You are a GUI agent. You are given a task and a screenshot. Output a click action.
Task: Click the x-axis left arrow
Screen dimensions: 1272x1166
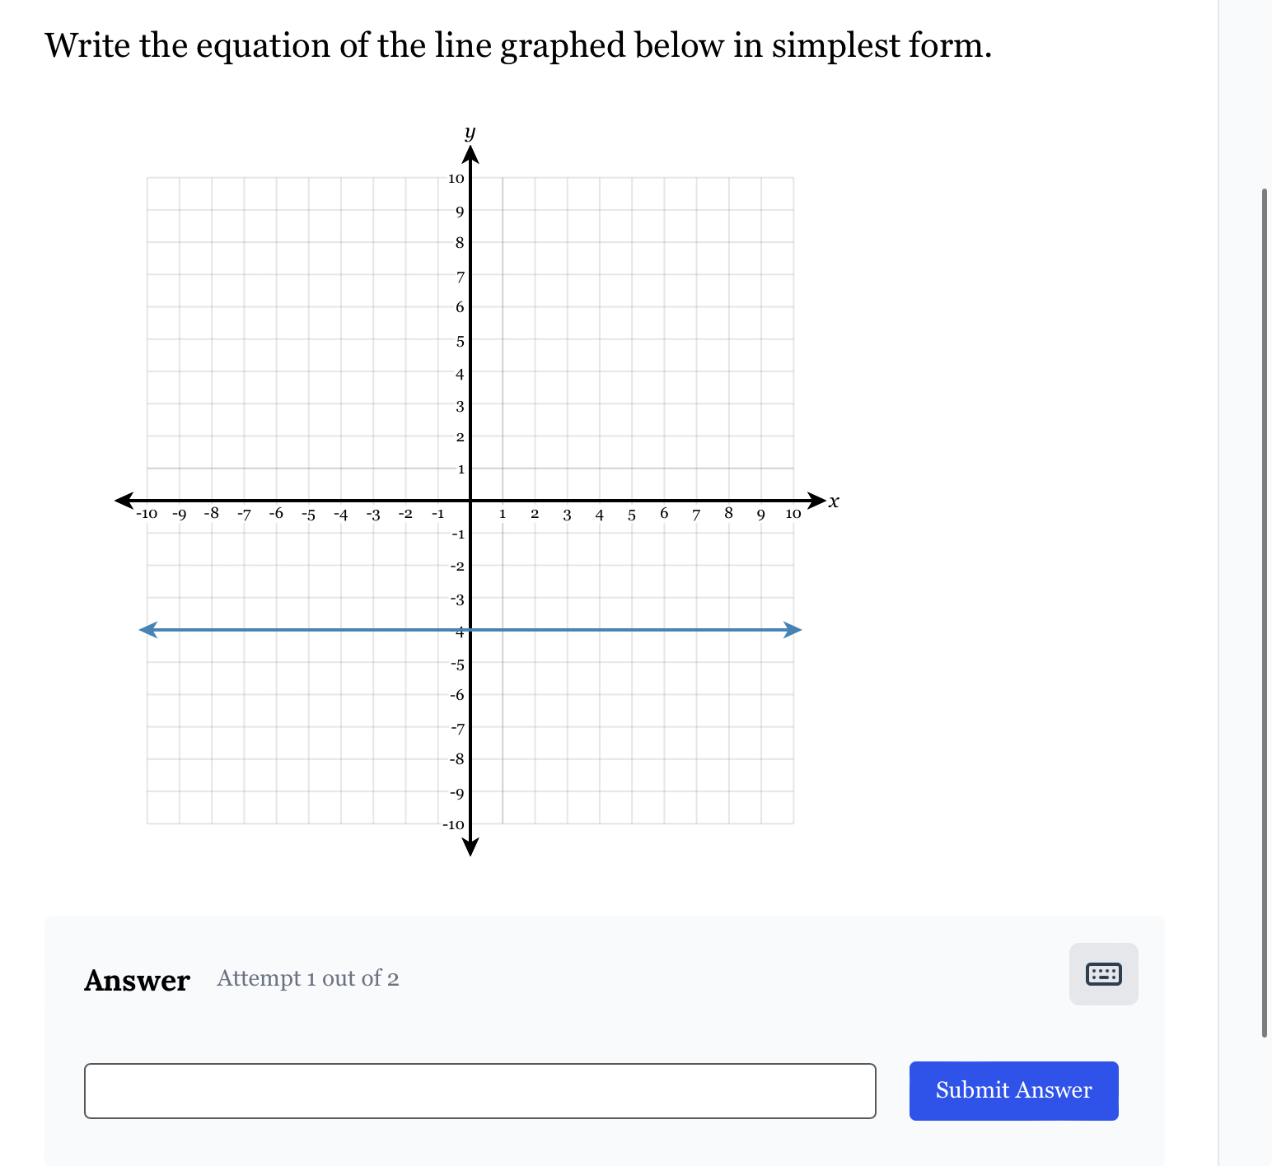(124, 501)
